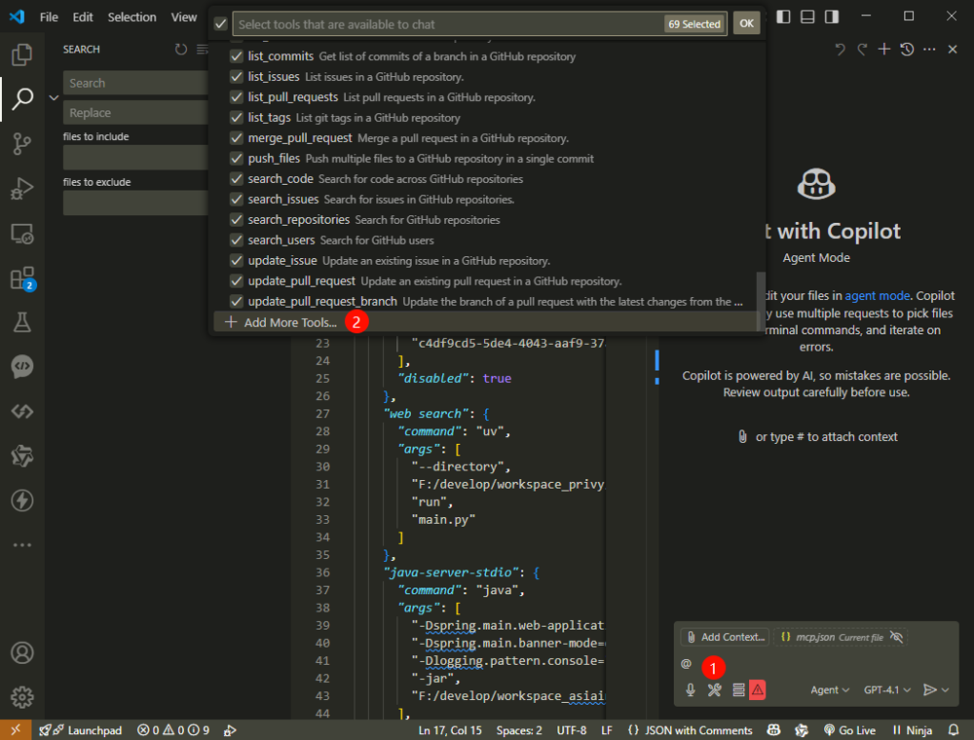Uncheck the search_code tool checkbox
The width and height of the screenshot is (974, 740).
[236, 179]
